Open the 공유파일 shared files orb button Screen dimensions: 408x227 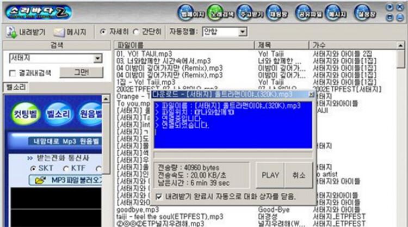pos(309,13)
